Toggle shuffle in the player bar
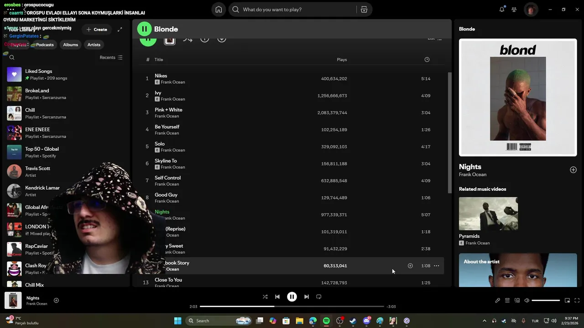 point(265,297)
